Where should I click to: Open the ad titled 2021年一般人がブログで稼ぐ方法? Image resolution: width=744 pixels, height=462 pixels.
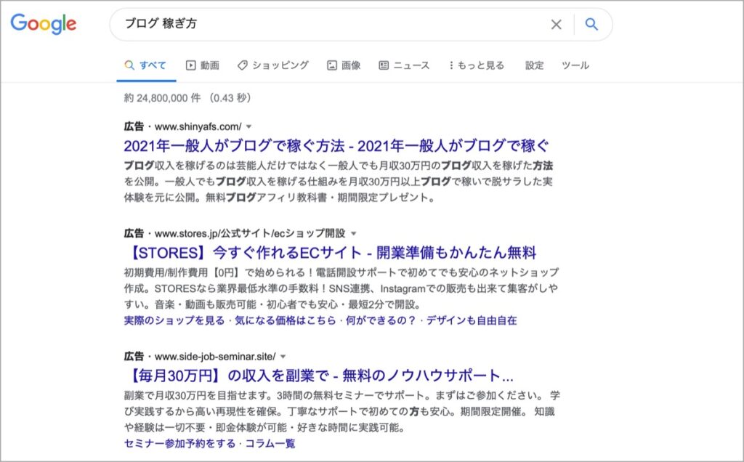[x=336, y=145]
